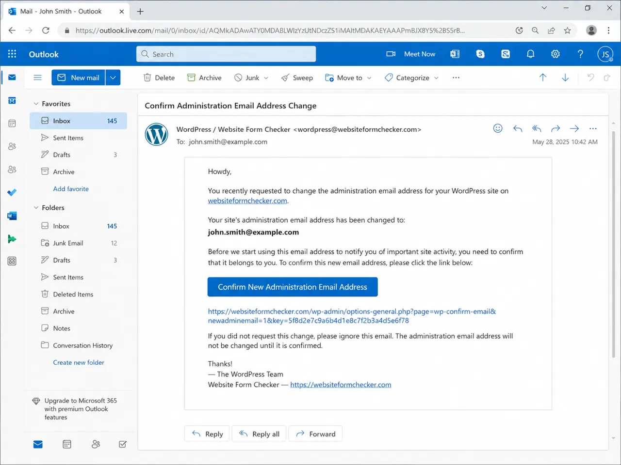The image size is (621, 465).
Task: Bookmark this page star icon
Action: [x=567, y=30]
